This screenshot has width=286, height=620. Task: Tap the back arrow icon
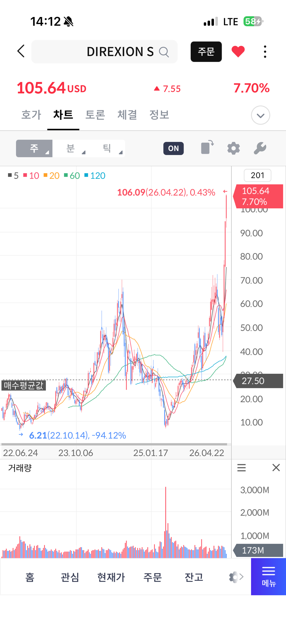(21, 51)
